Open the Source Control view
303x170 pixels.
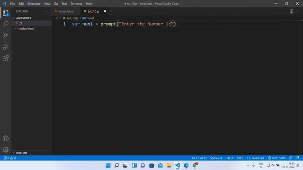[6, 35]
